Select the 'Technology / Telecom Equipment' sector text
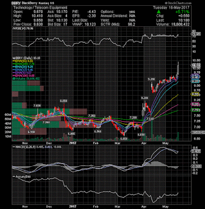Screen dimensions: 205x209 (x=40, y=8)
